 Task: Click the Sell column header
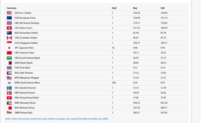click(163, 8)
